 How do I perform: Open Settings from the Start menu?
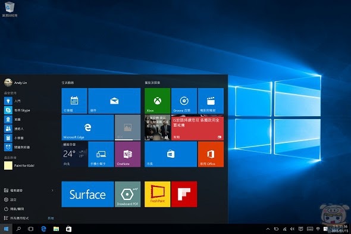point(10,199)
